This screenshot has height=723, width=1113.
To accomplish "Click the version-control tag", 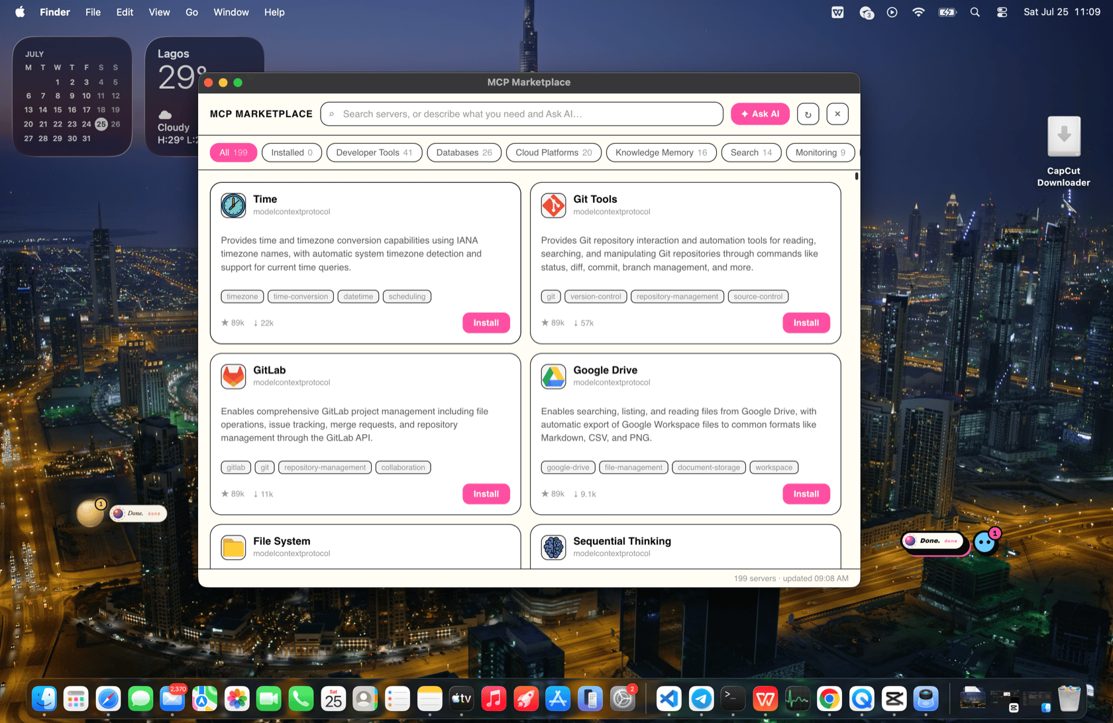I will pyautogui.click(x=596, y=296).
